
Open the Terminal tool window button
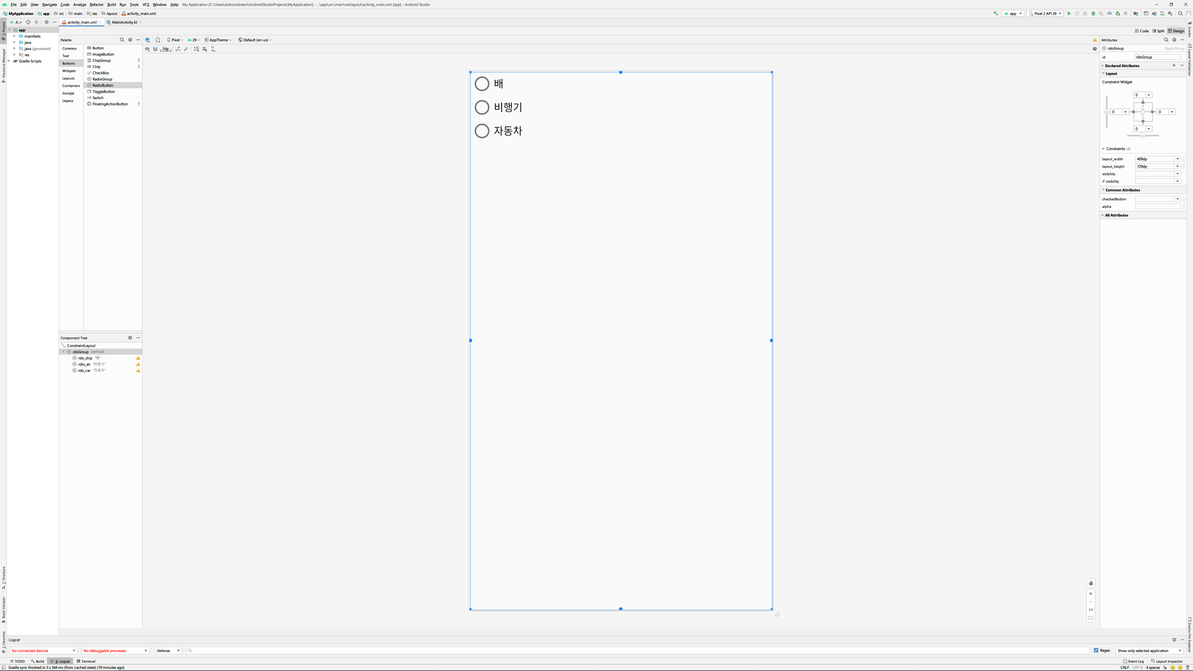(86, 661)
